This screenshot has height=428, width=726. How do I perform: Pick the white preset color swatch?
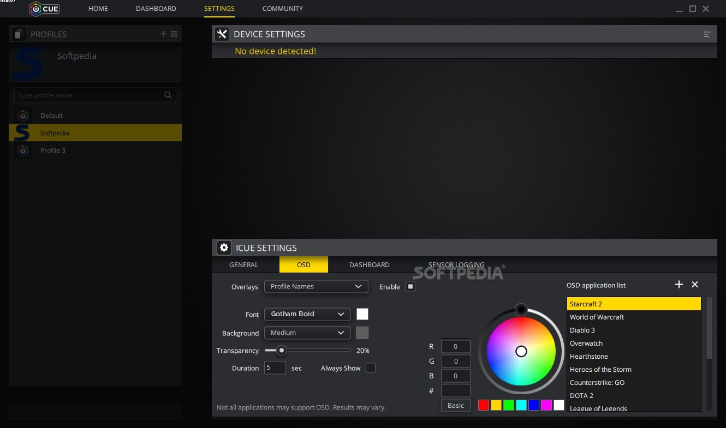coord(559,405)
